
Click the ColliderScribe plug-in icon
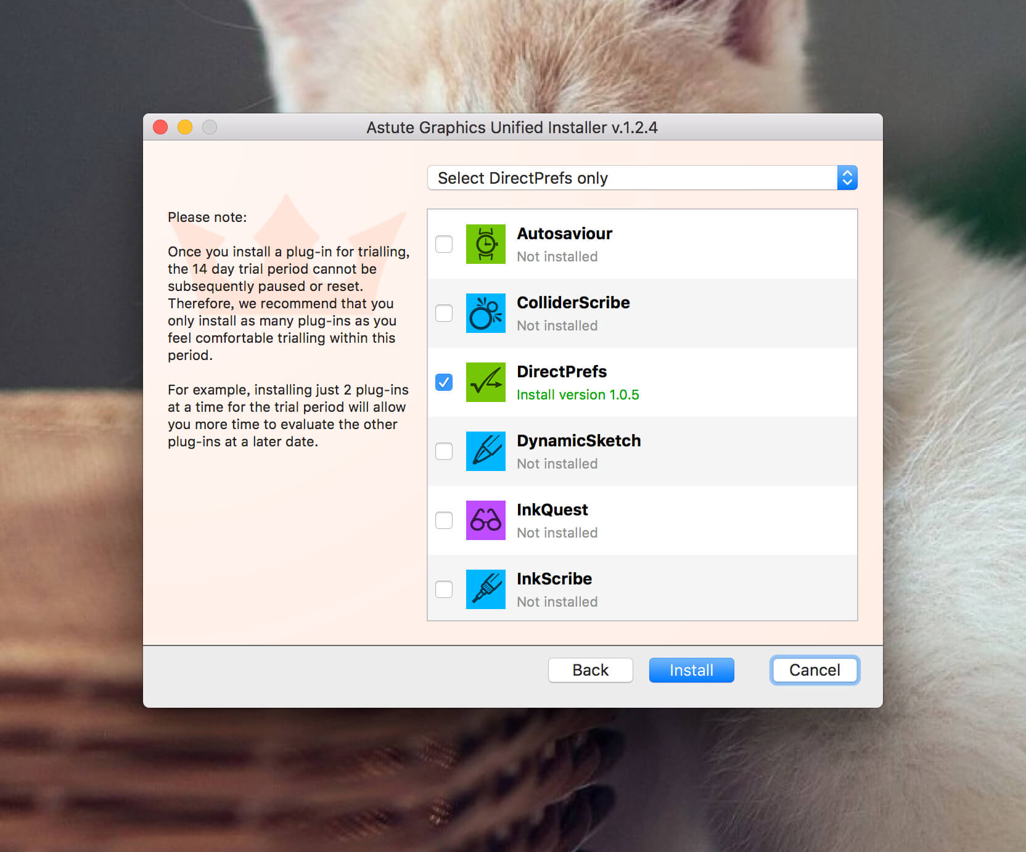coord(485,313)
